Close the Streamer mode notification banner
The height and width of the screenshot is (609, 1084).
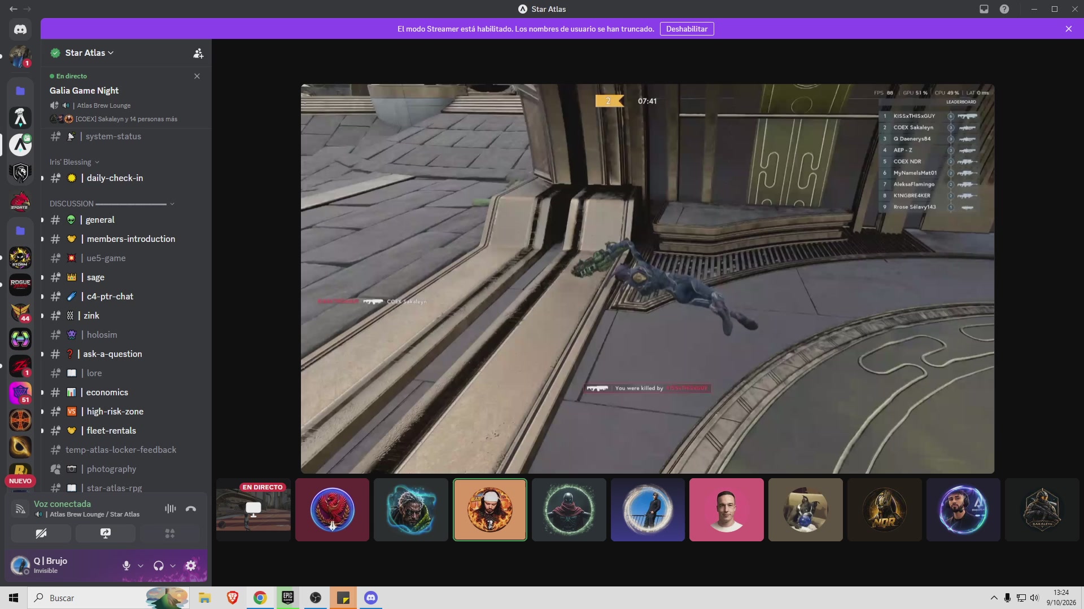(x=1068, y=29)
